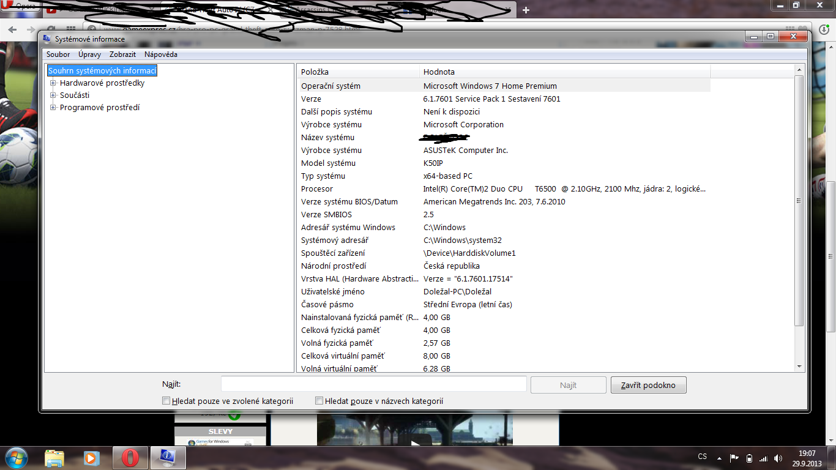Viewport: 836px width, 470px height.
Task: Open the taskbar clock and date
Action: tap(807, 458)
